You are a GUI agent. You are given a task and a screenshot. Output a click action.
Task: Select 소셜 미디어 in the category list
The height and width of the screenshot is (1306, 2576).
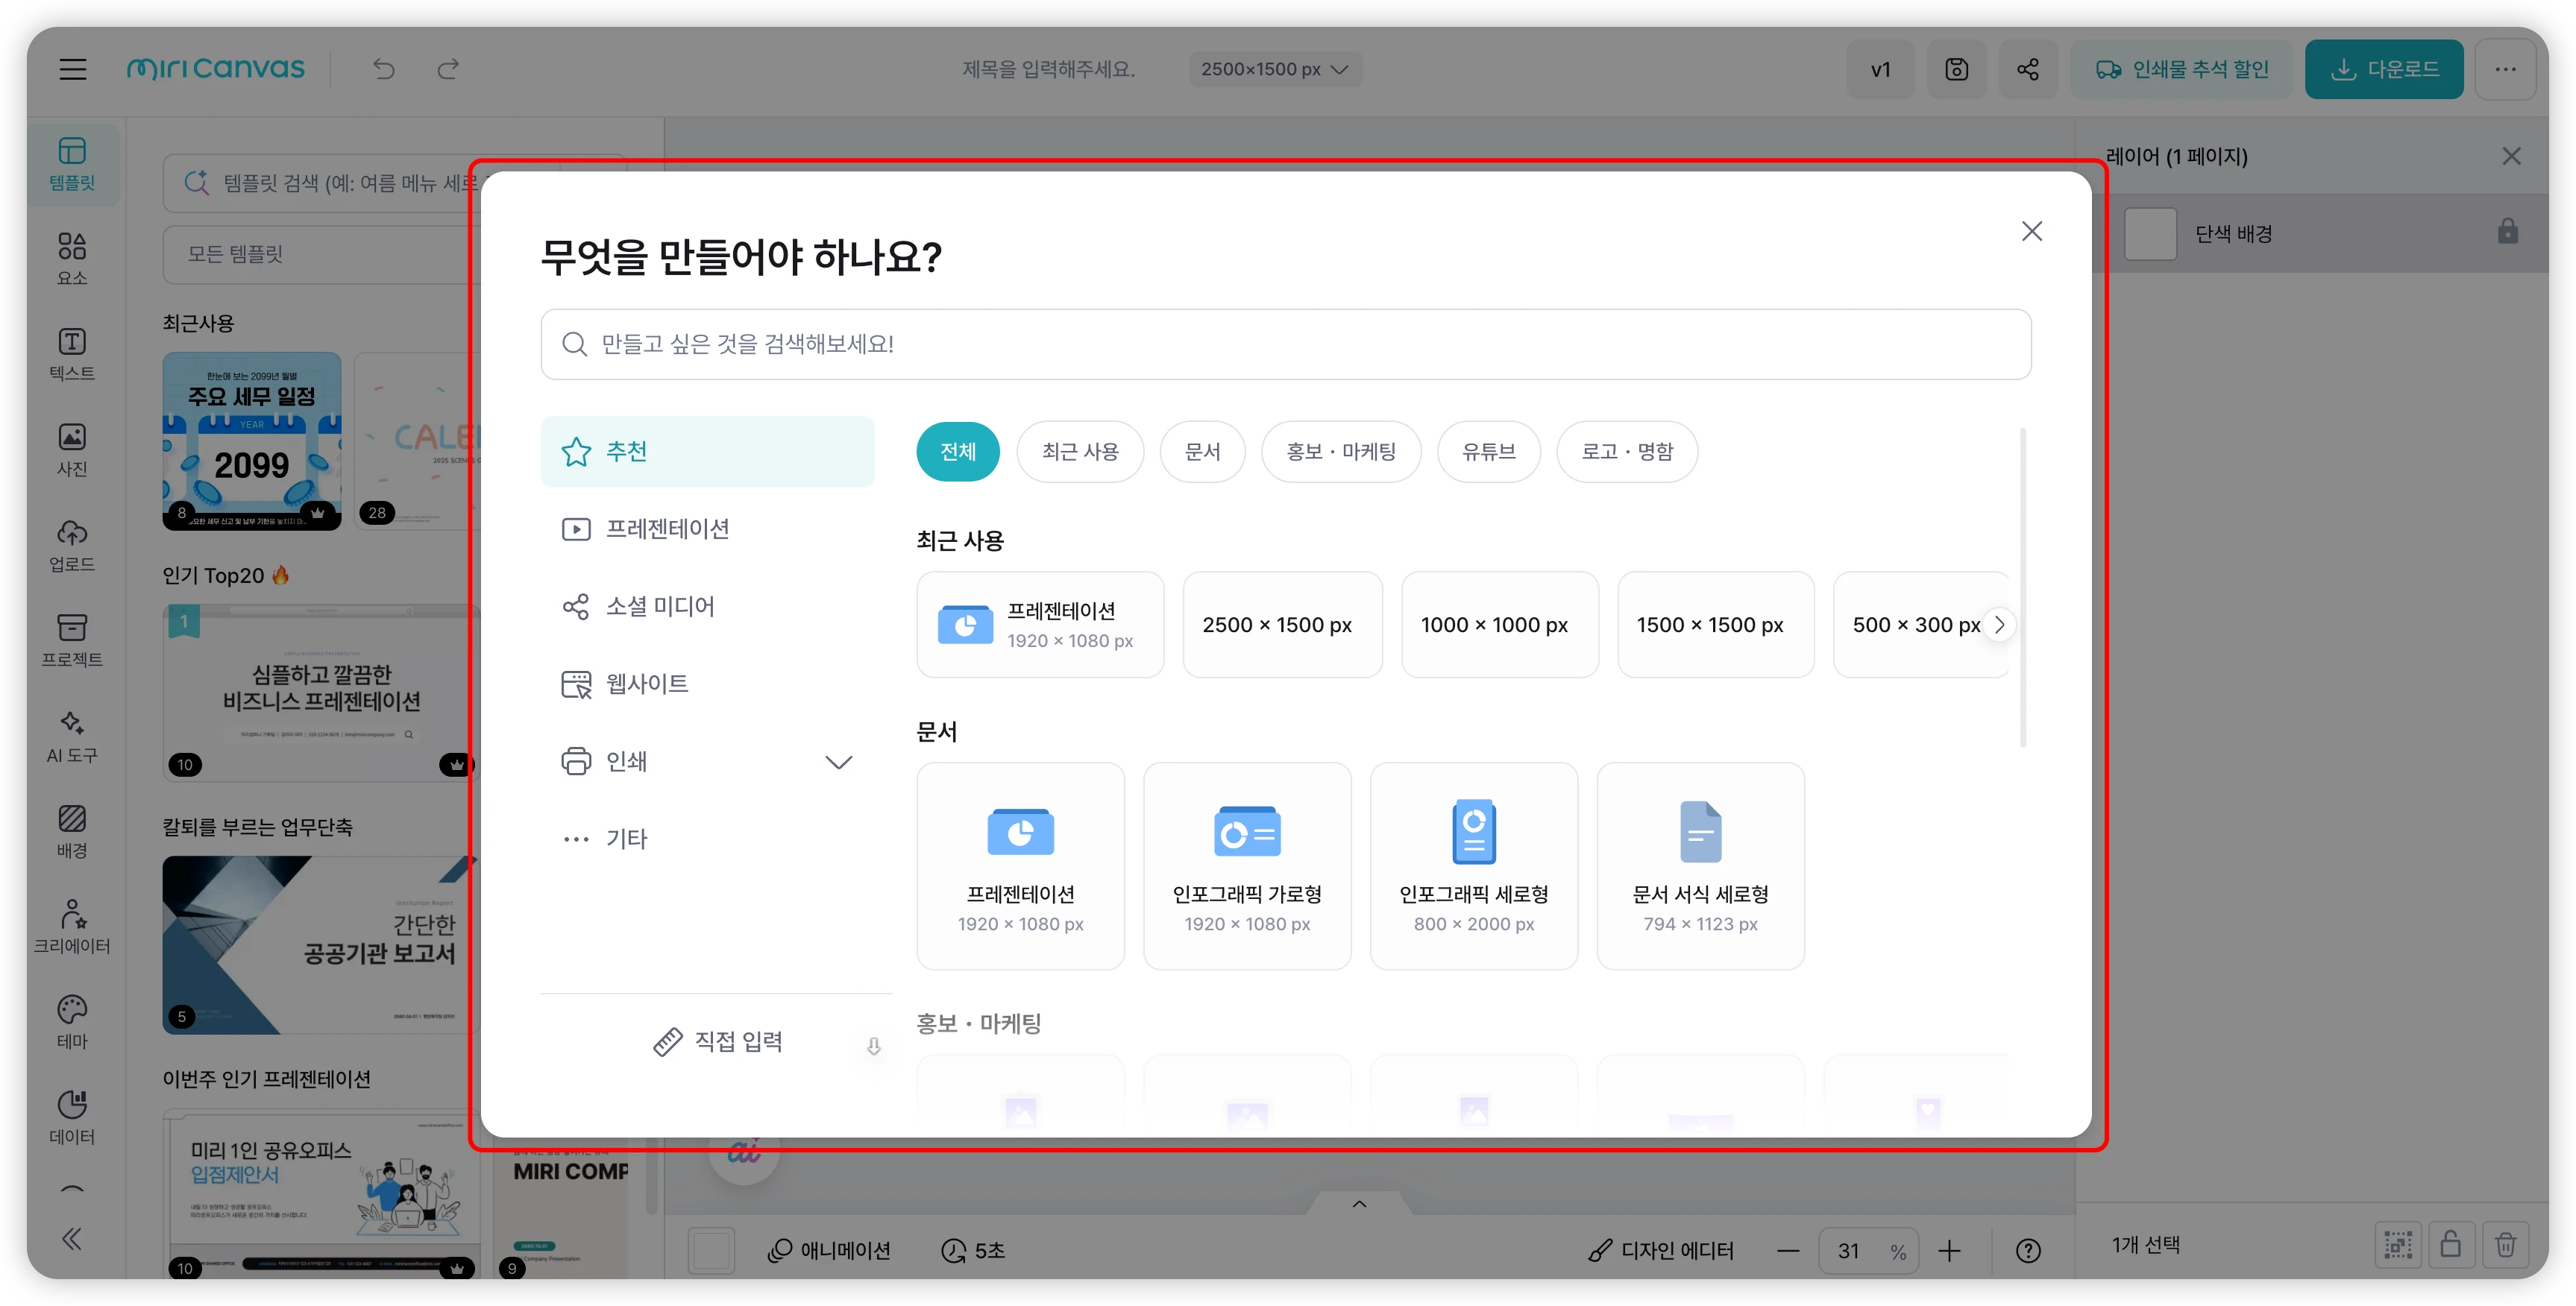[x=660, y=607]
